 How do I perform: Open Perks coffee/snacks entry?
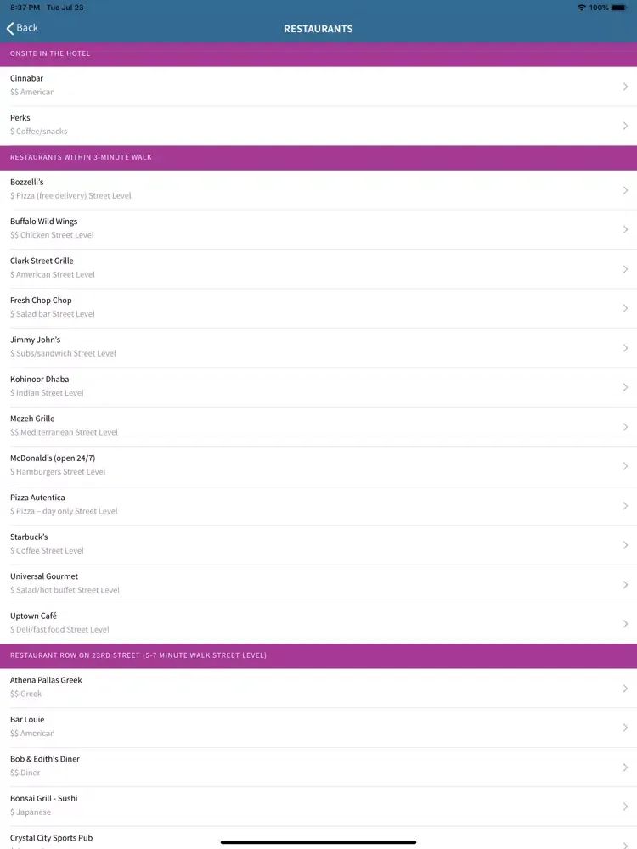tap(318, 126)
